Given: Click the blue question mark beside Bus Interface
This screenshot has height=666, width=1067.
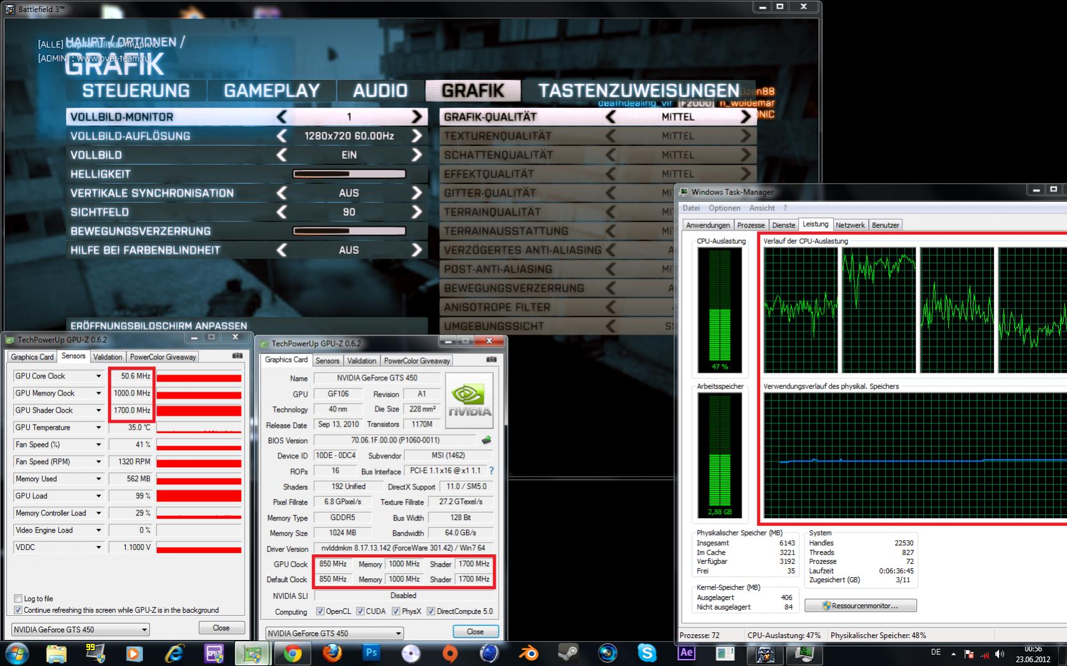Looking at the screenshot, I should [x=491, y=471].
